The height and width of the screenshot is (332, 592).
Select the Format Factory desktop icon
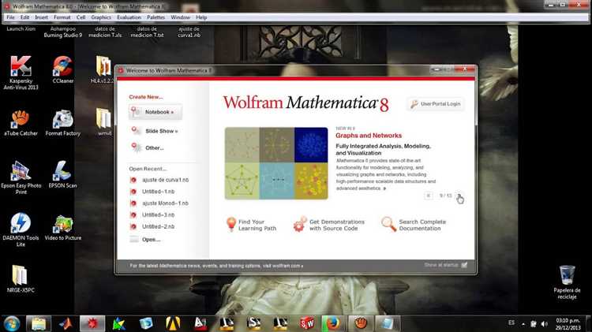pos(62,122)
